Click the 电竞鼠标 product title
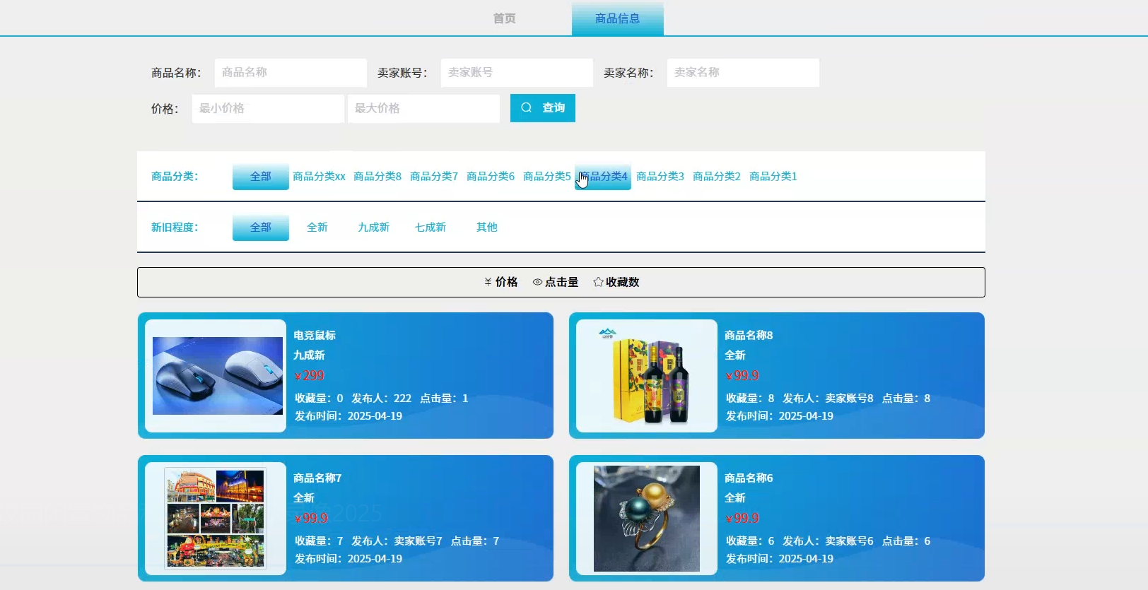The height and width of the screenshot is (590, 1148). pos(315,336)
